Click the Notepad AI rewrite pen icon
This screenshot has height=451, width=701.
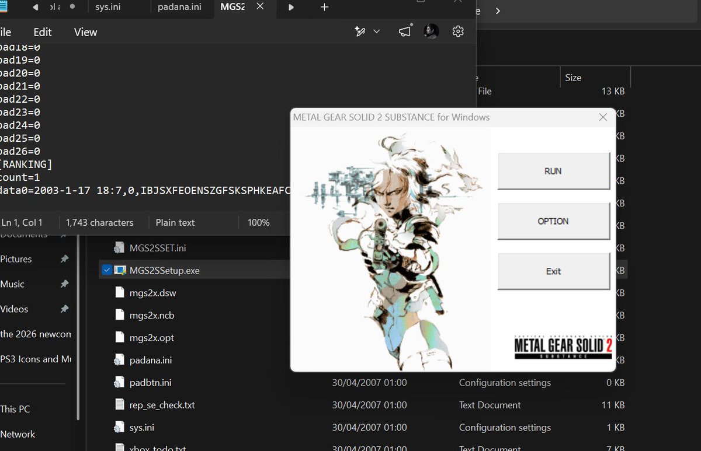click(x=360, y=32)
